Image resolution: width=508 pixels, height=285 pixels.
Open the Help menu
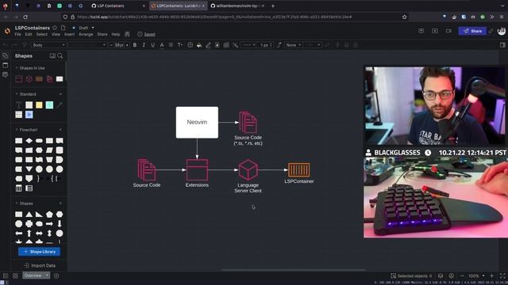[116, 34]
